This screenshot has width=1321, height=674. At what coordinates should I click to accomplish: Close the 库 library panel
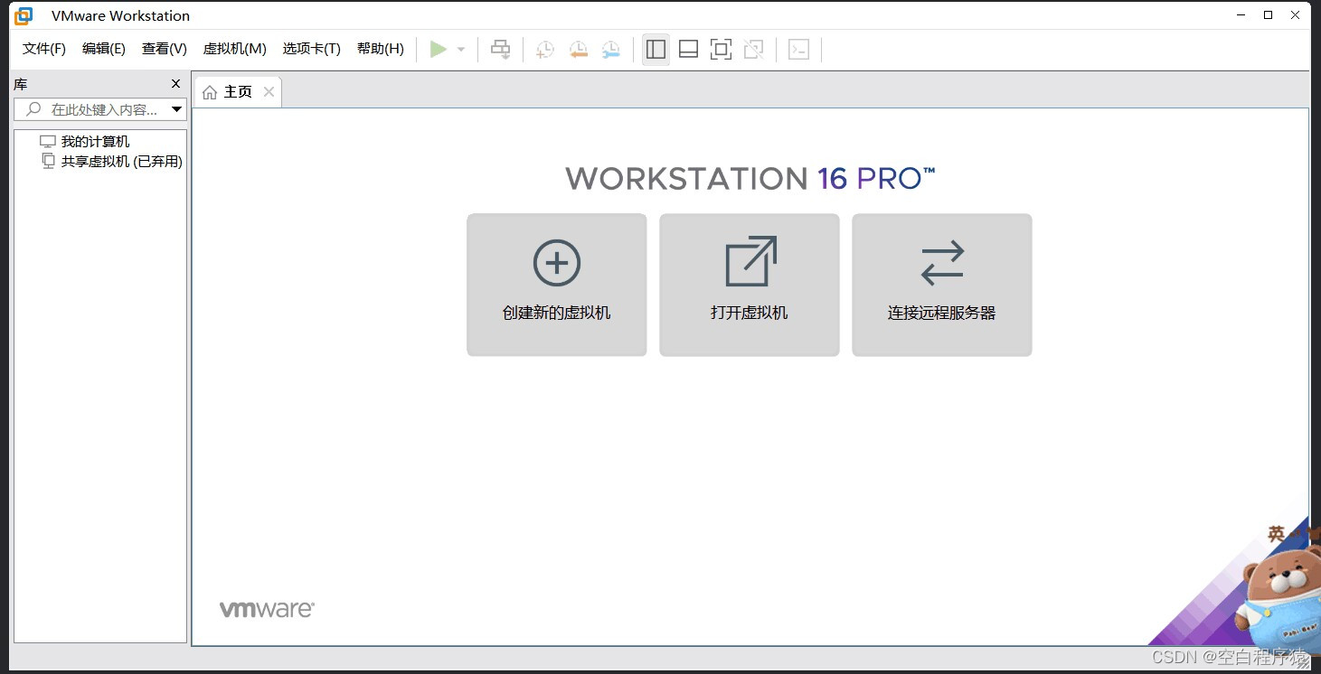pos(176,84)
